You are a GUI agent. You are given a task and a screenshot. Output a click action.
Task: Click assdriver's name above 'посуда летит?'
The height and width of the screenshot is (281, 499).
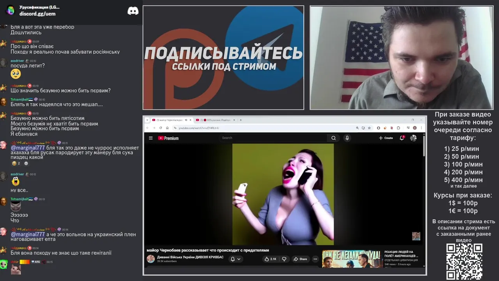(x=17, y=61)
